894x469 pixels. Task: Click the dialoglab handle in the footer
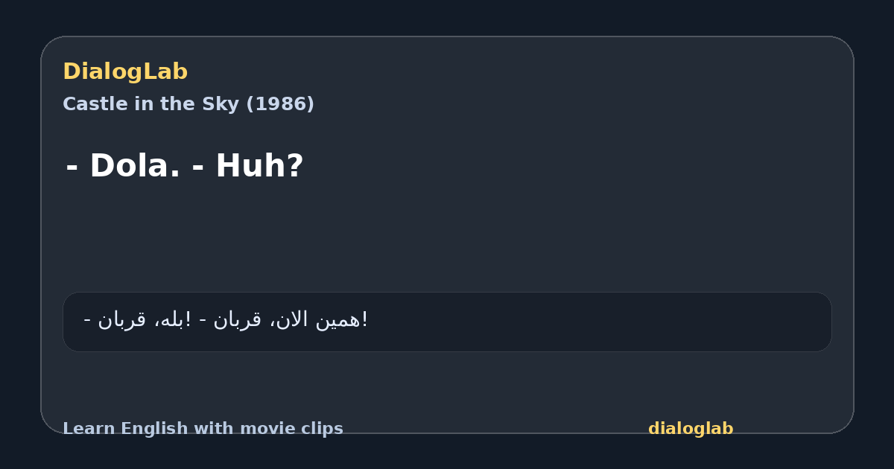(x=691, y=429)
